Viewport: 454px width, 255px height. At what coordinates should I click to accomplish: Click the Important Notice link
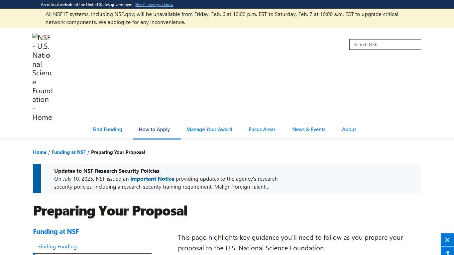pos(152,179)
